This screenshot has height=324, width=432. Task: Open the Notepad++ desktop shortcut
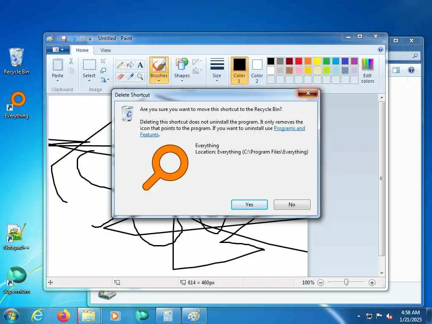16,236
